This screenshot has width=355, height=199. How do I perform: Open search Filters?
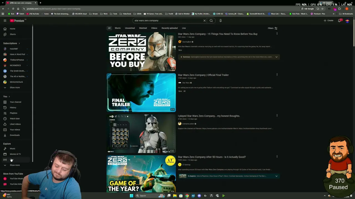tap(272, 28)
